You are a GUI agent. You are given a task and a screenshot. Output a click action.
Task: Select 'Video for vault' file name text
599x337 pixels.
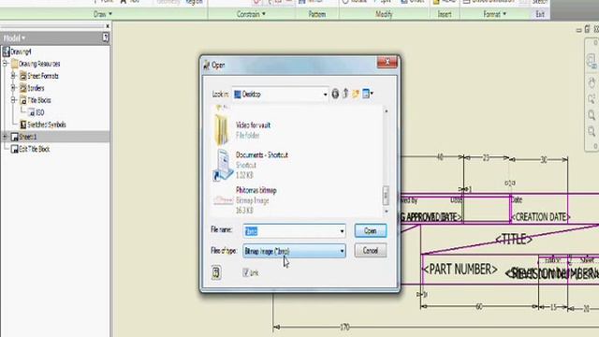pyautogui.click(x=253, y=125)
